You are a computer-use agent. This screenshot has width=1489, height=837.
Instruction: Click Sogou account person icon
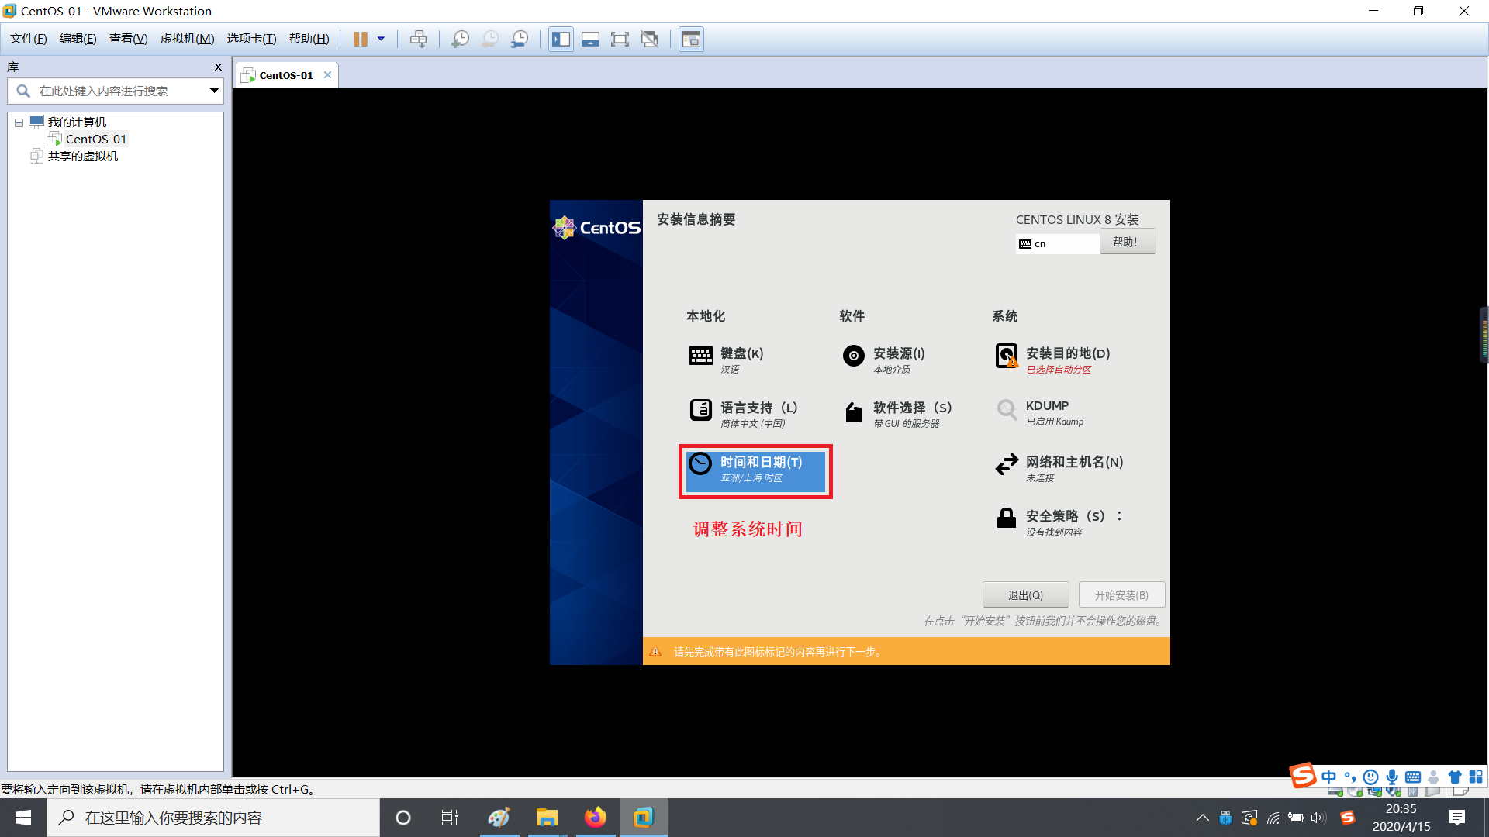(1433, 777)
